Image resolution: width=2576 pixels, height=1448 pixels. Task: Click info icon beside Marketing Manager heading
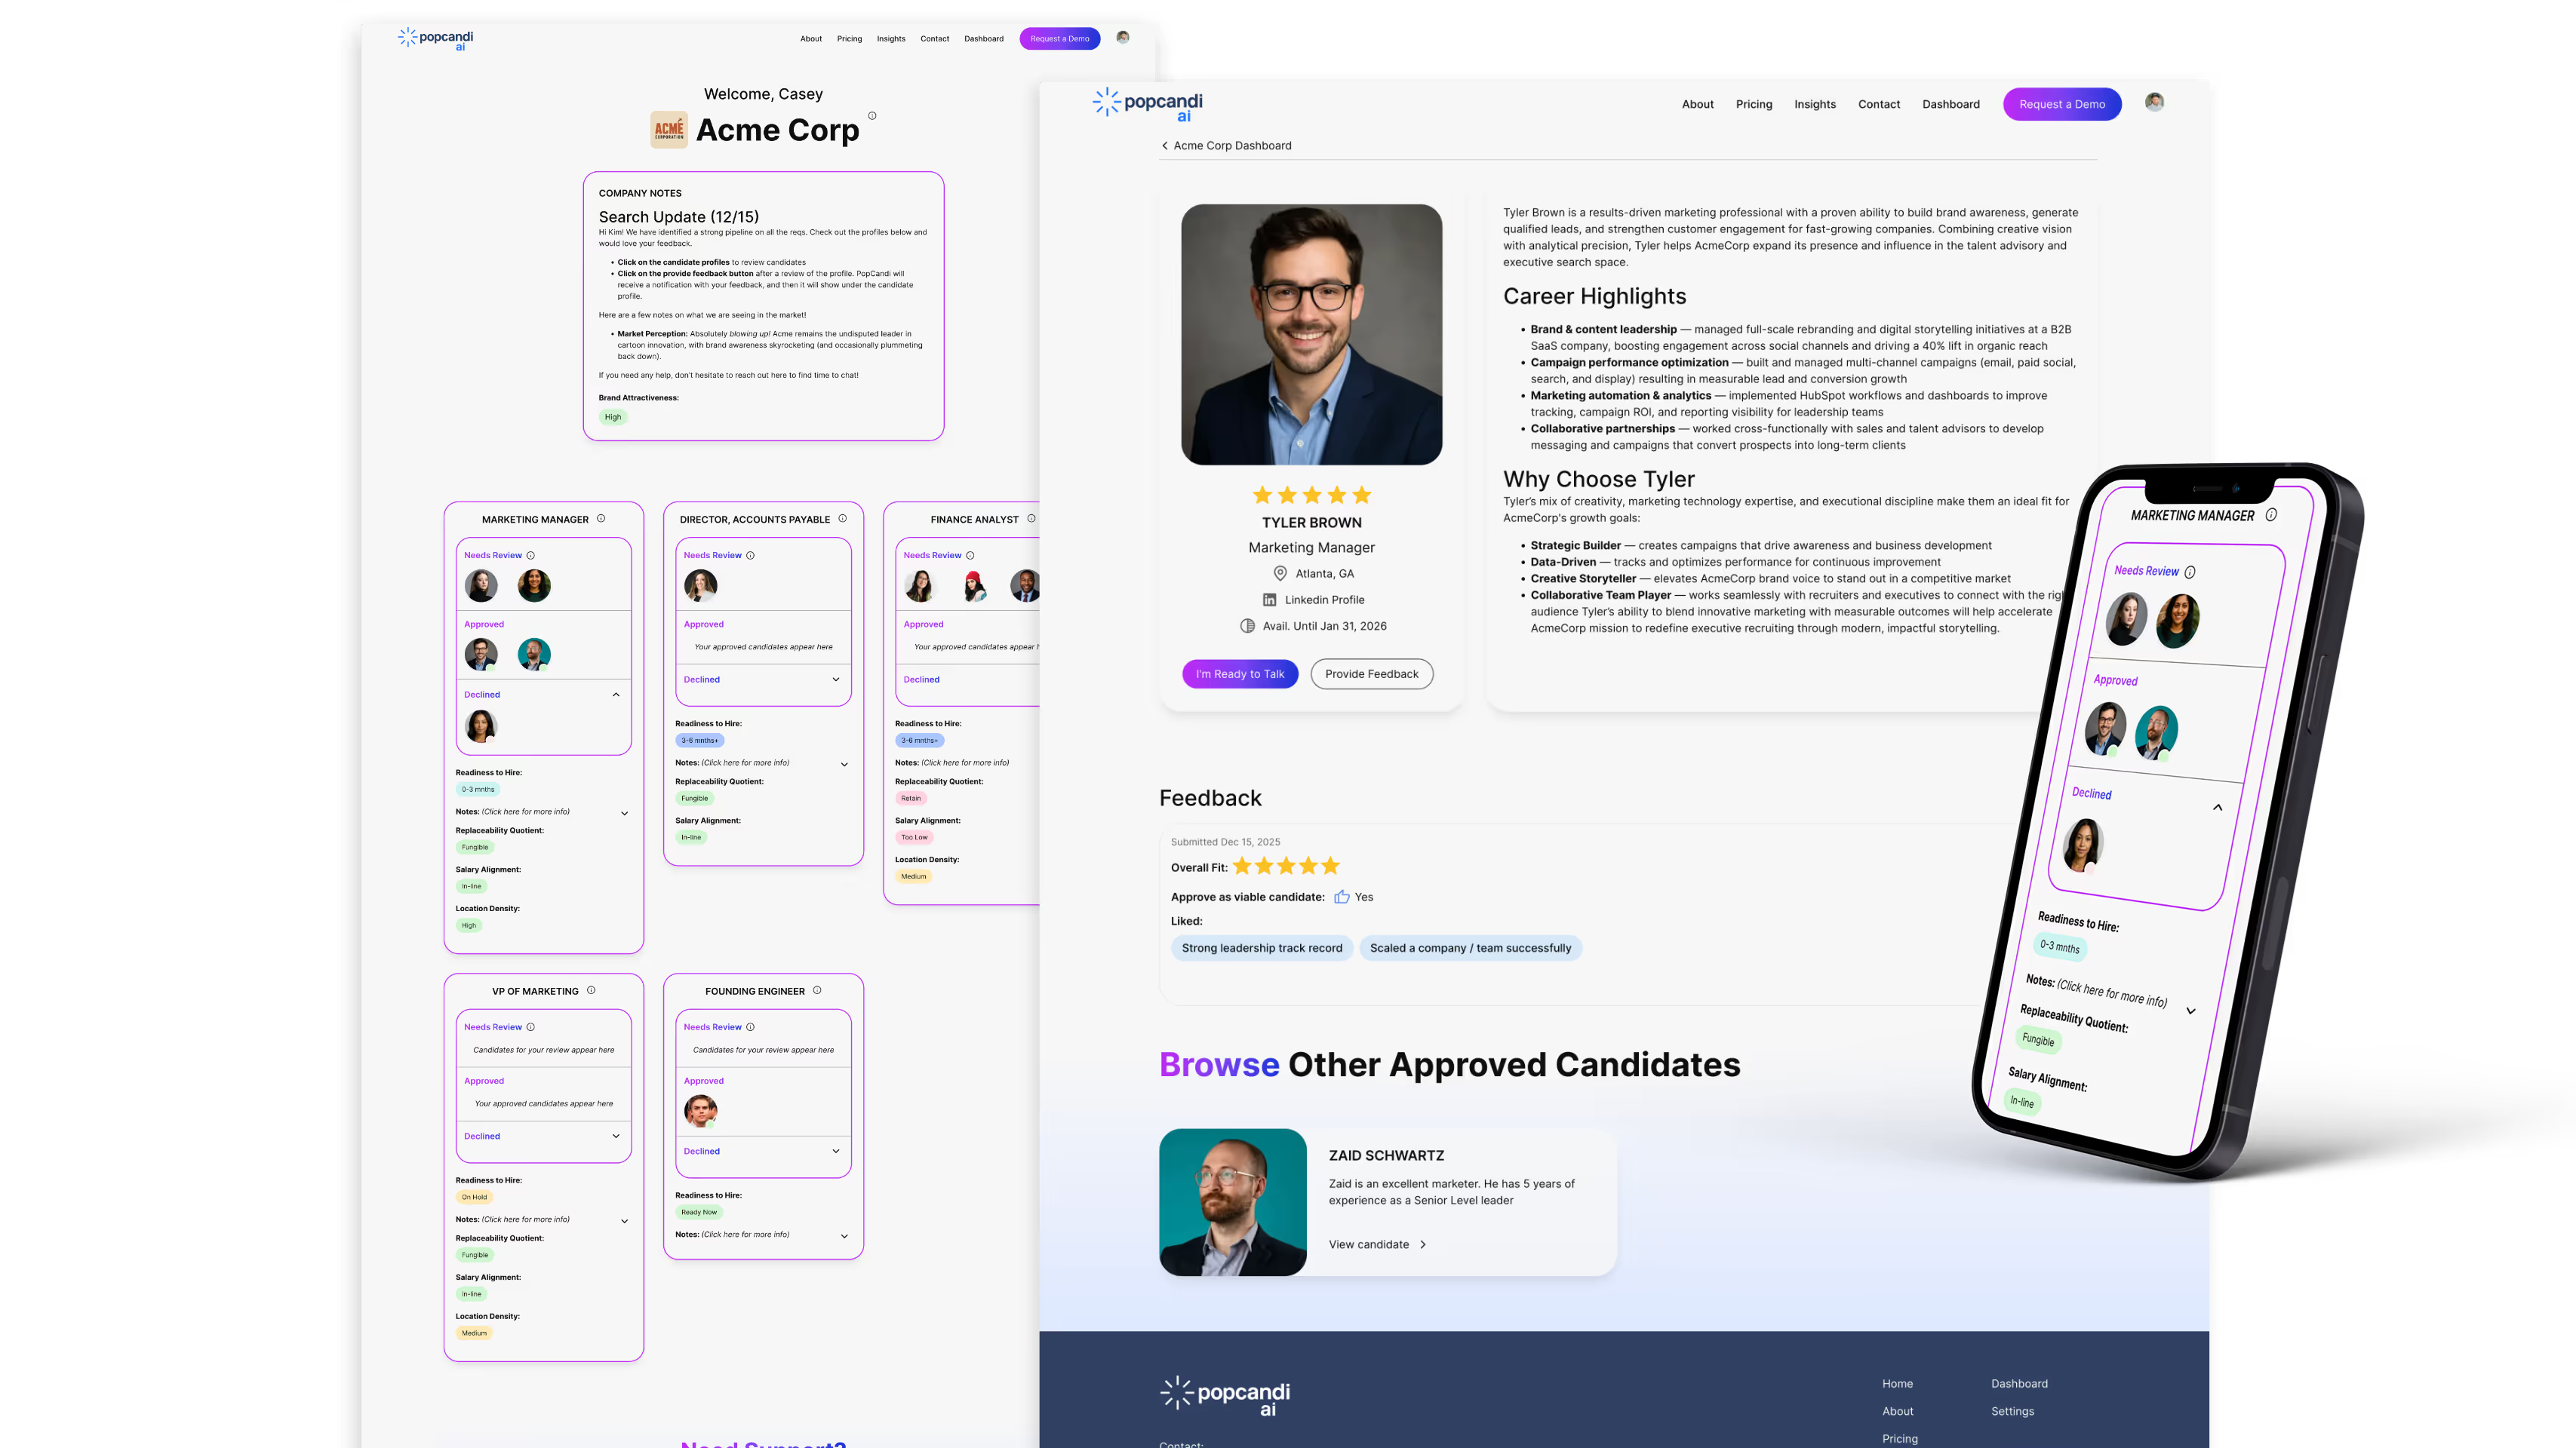click(x=601, y=519)
